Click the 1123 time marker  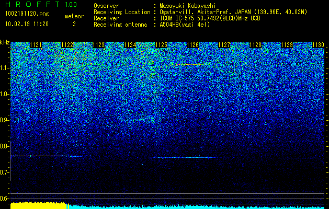tap(99, 45)
